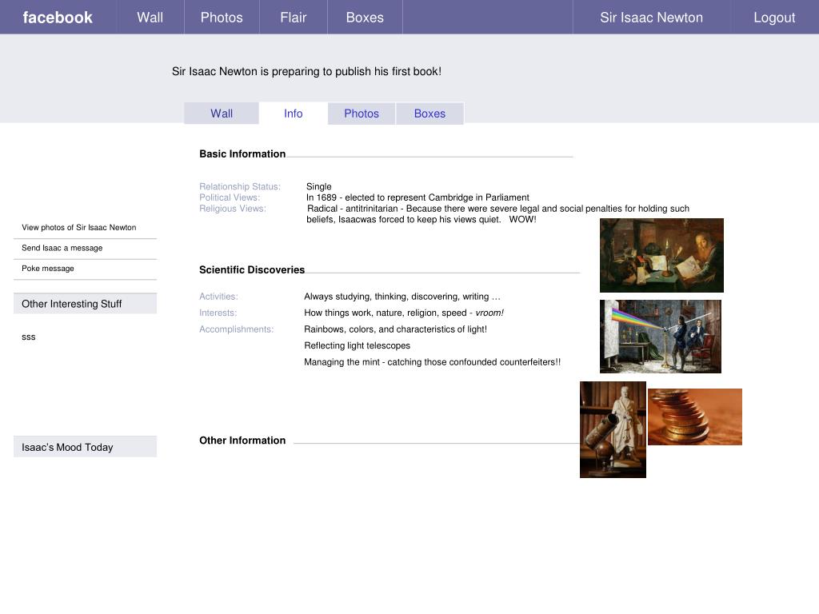Open the stacked coins photo

pos(695,417)
